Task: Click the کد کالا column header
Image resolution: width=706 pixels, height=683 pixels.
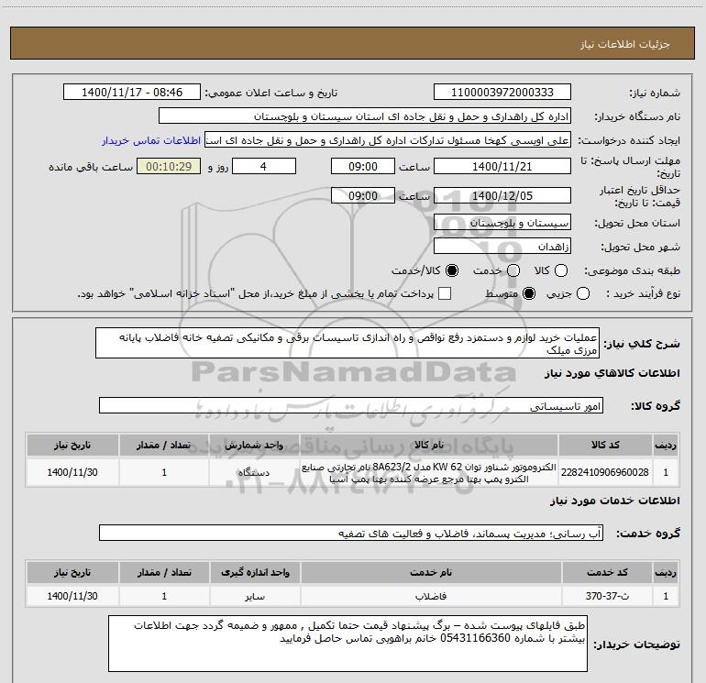Action: pyautogui.click(x=605, y=445)
